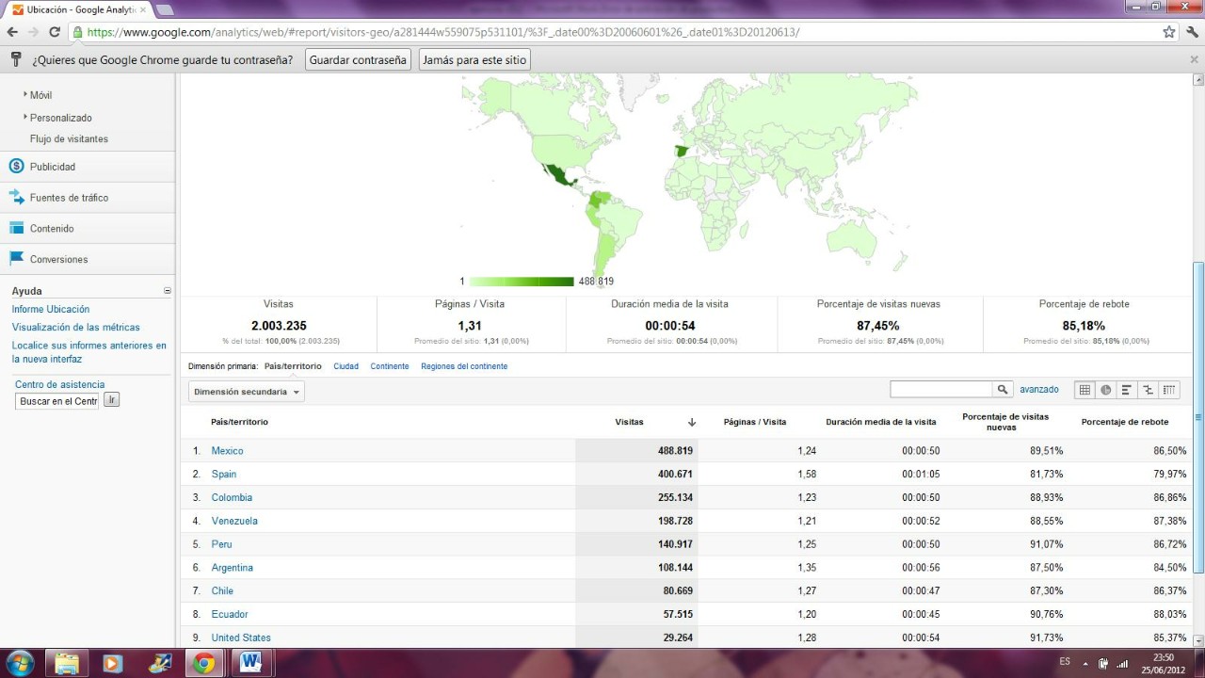
Task: Open the Mexico country link
Action: pyautogui.click(x=227, y=451)
